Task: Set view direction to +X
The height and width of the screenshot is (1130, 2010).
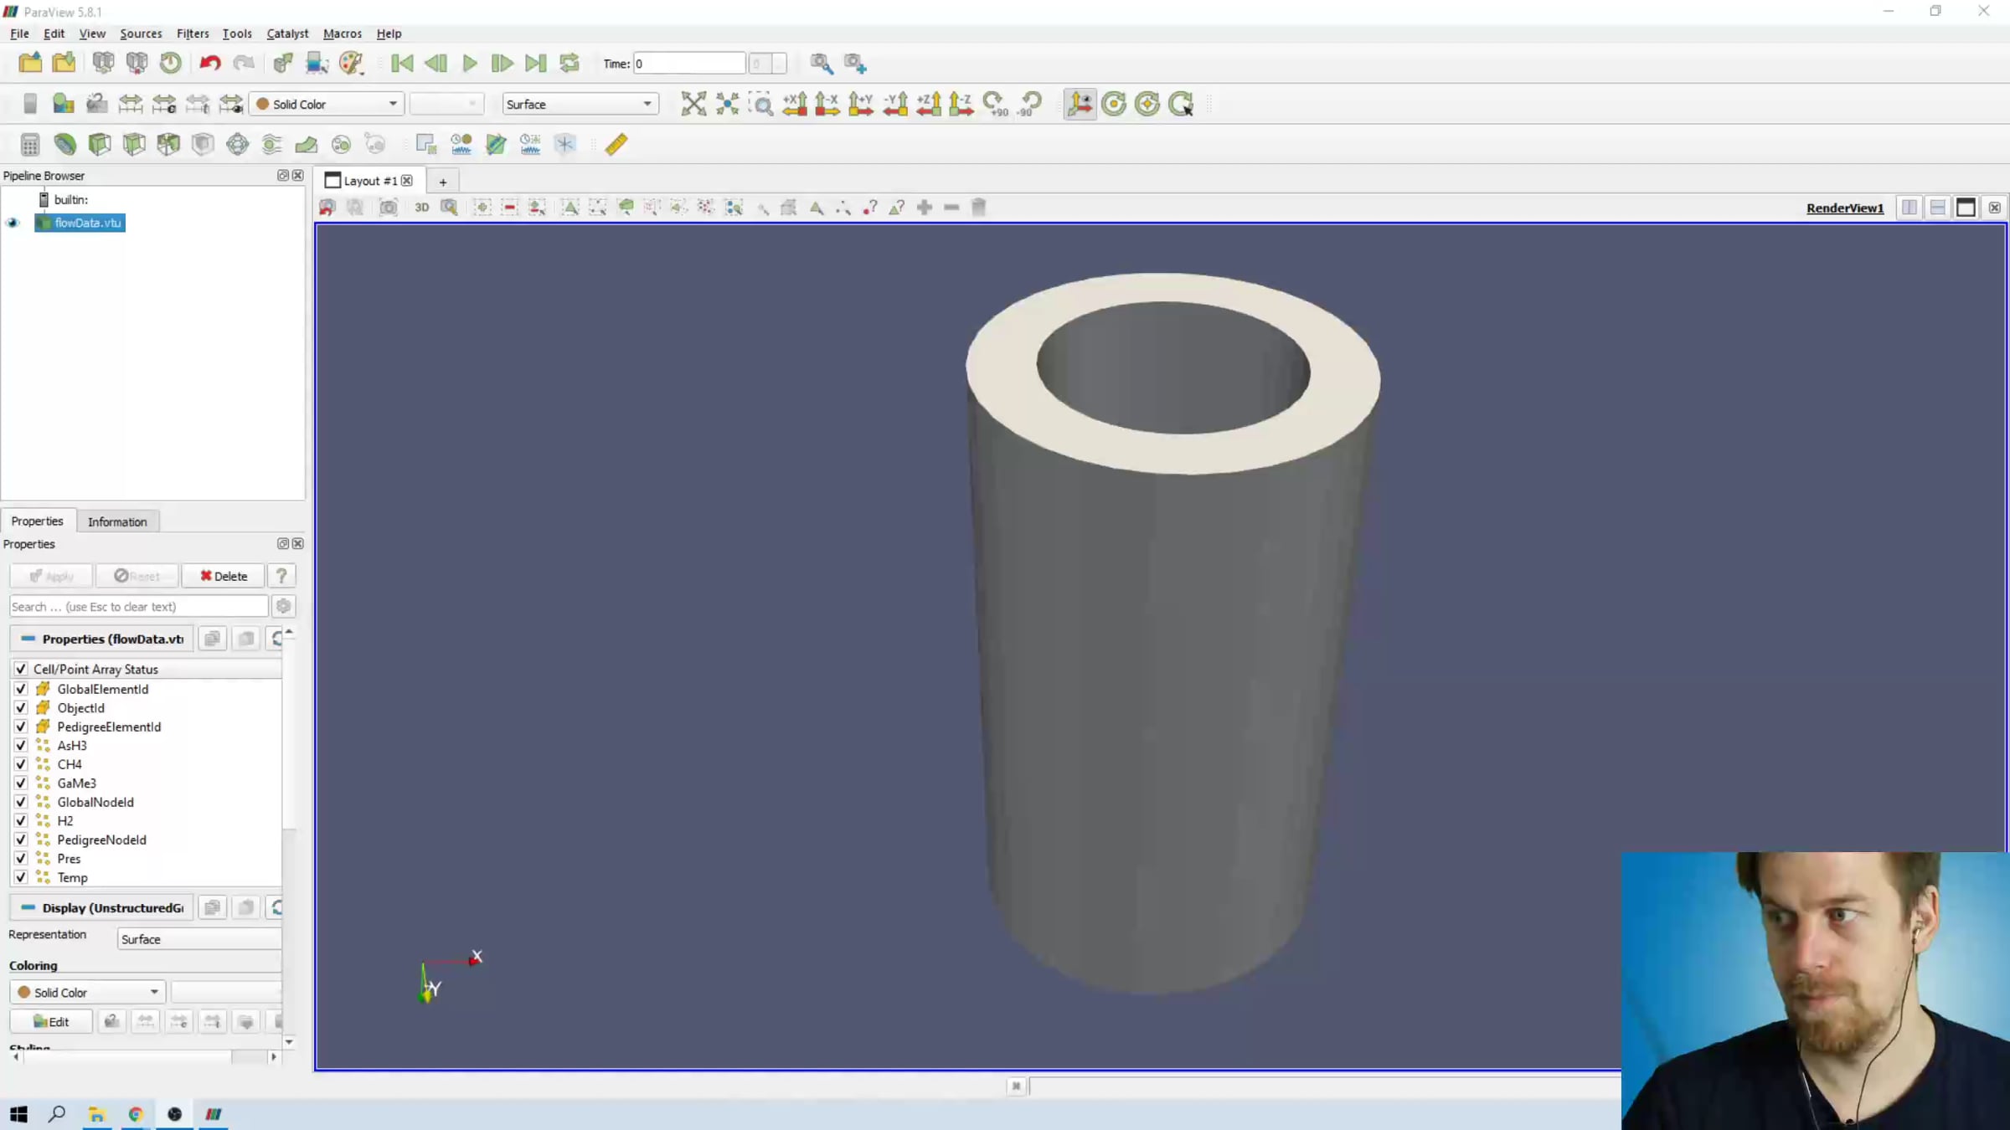Action: click(x=795, y=104)
